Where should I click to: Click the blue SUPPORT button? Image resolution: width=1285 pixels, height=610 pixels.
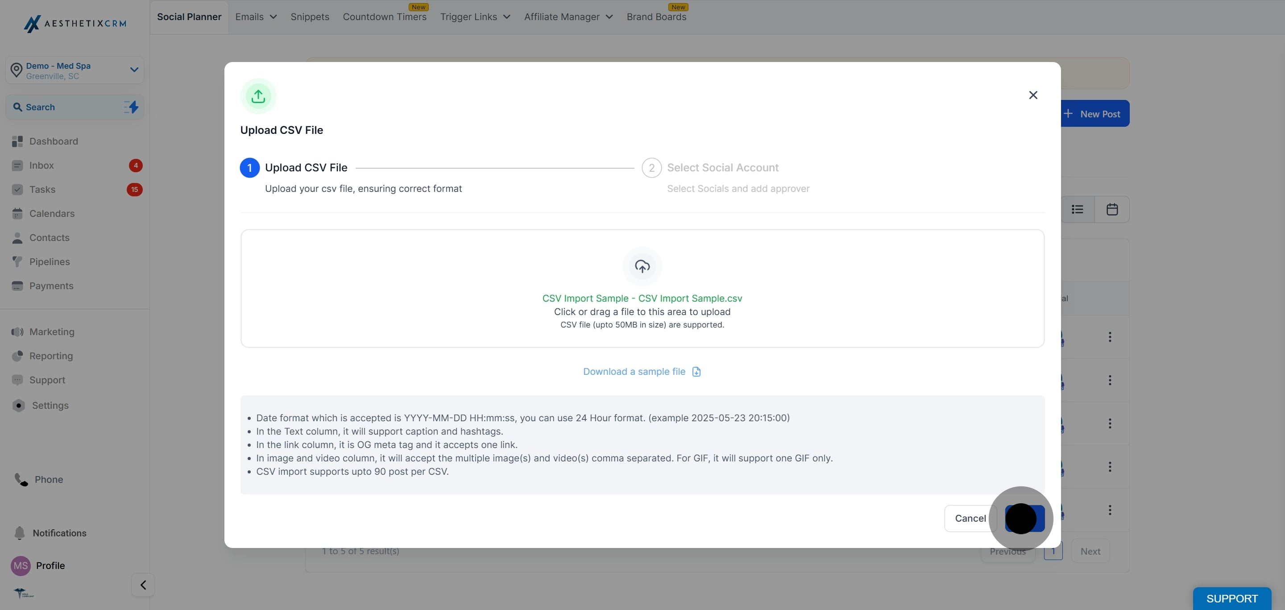pyautogui.click(x=1232, y=598)
